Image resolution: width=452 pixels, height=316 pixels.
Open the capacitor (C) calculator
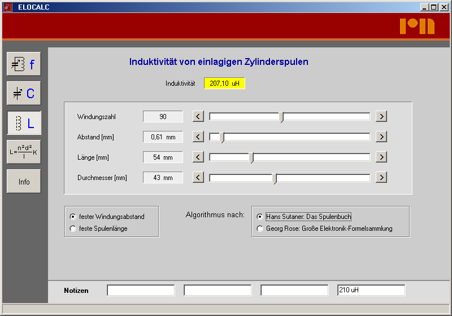(x=24, y=94)
